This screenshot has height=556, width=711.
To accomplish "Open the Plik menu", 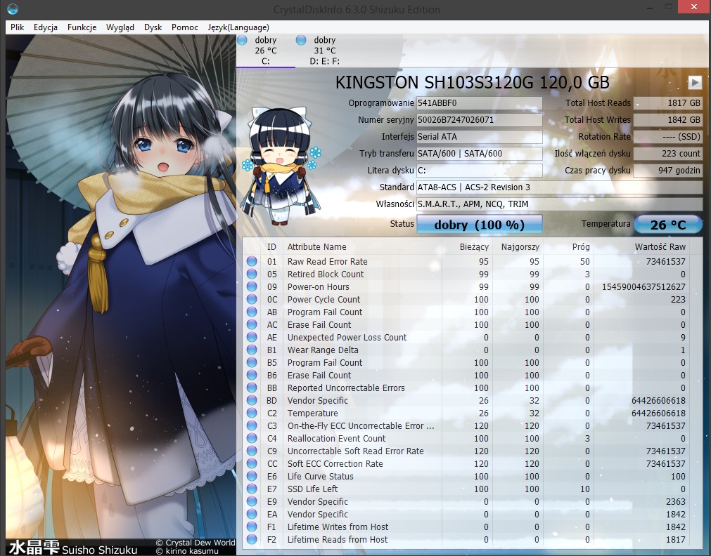I will tap(18, 27).
